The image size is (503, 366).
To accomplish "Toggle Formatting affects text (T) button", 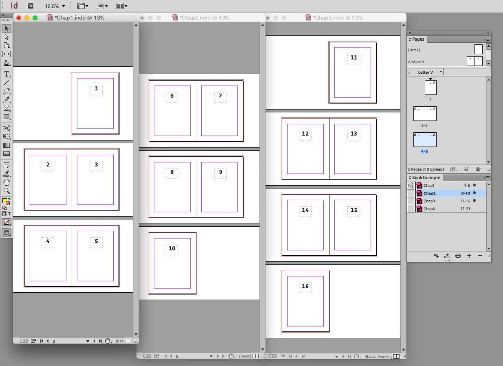I will (x=9, y=214).
